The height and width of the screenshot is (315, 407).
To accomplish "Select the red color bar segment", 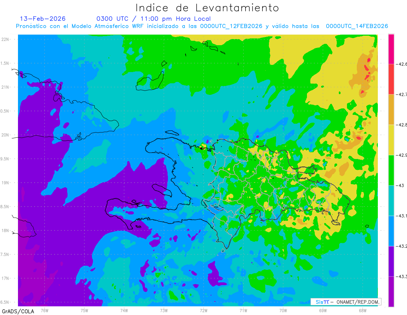I will point(391,79).
